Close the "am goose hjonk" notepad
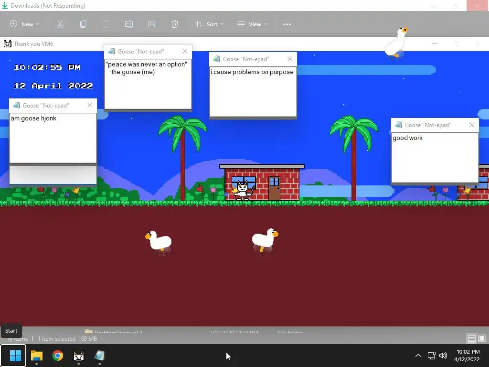 (x=90, y=105)
